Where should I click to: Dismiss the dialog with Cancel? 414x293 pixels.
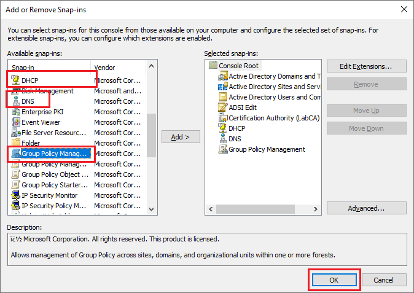click(383, 280)
